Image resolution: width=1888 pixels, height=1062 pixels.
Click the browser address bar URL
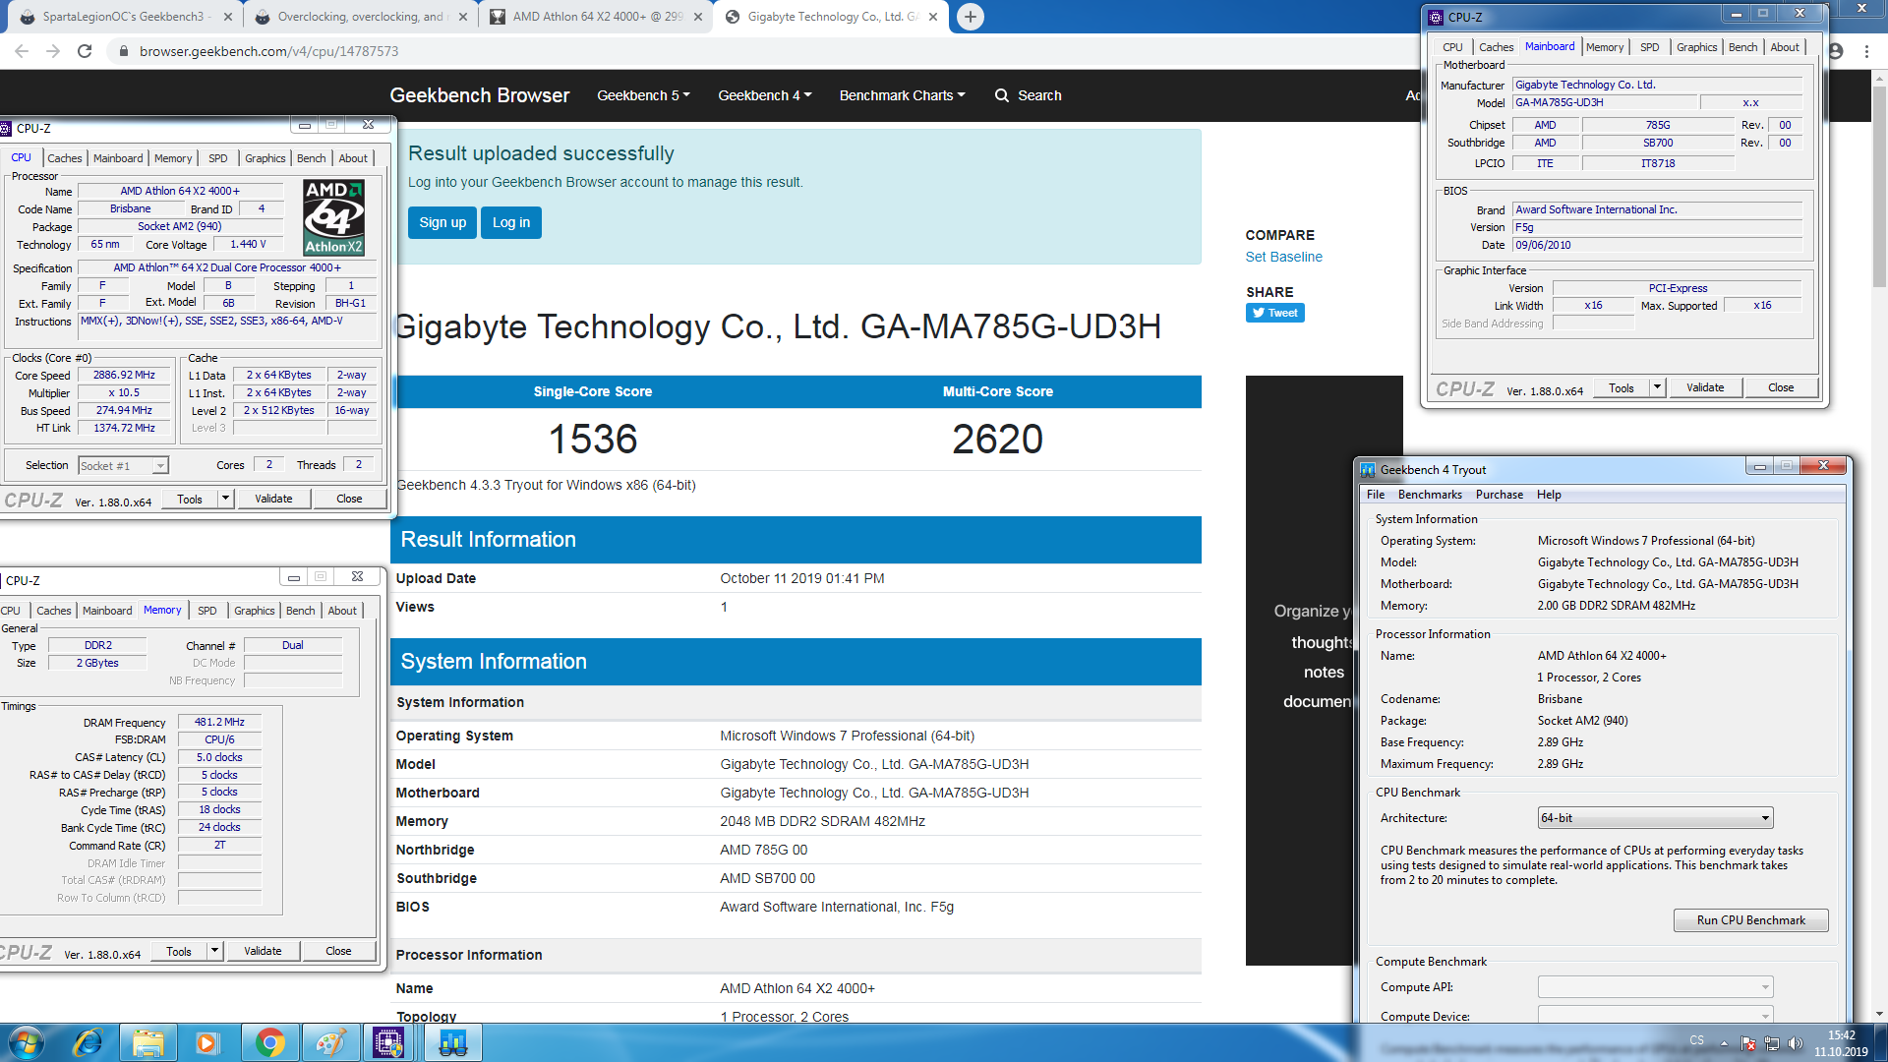(x=268, y=51)
